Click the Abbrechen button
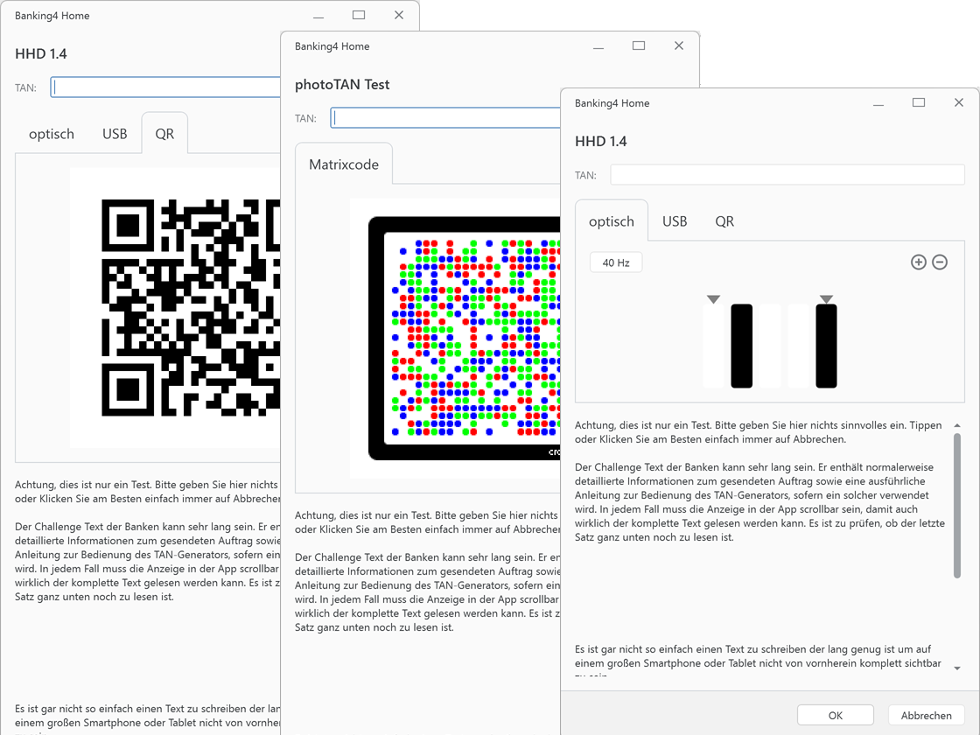The width and height of the screenshot is (980, 735). pyautogui.click(x=926, y=715)
